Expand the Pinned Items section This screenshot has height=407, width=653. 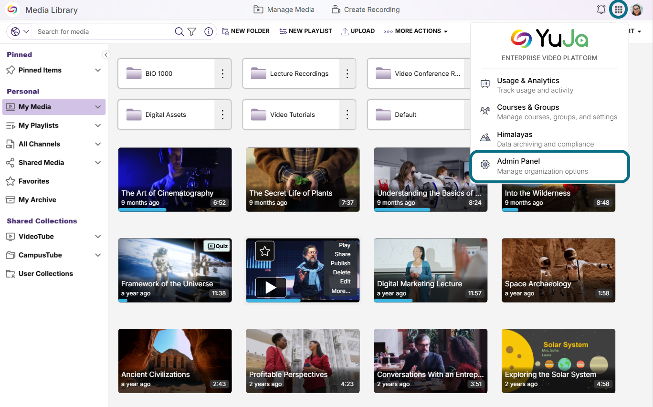[x=98, y=70]
